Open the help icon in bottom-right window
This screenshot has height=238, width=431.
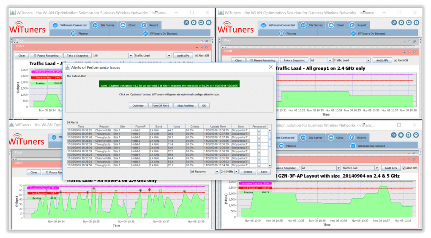pos(416,135)
